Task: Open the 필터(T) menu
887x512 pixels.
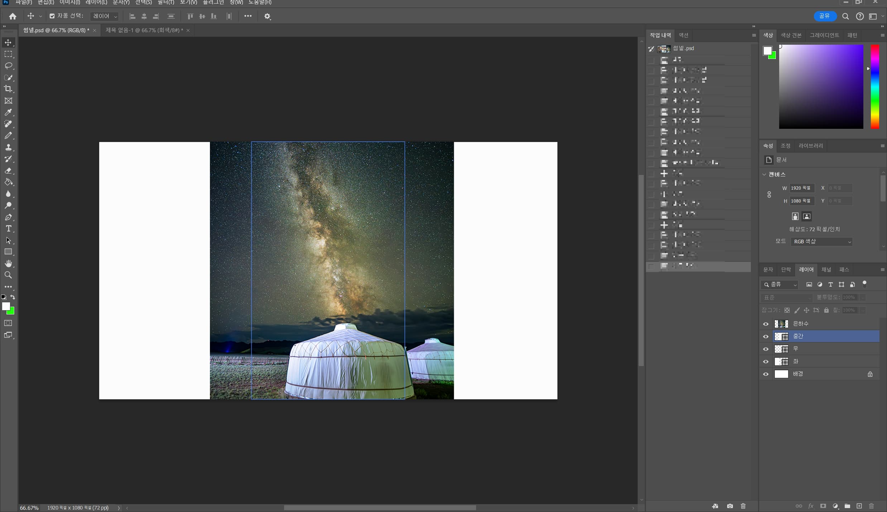Action: click(166, 3)
